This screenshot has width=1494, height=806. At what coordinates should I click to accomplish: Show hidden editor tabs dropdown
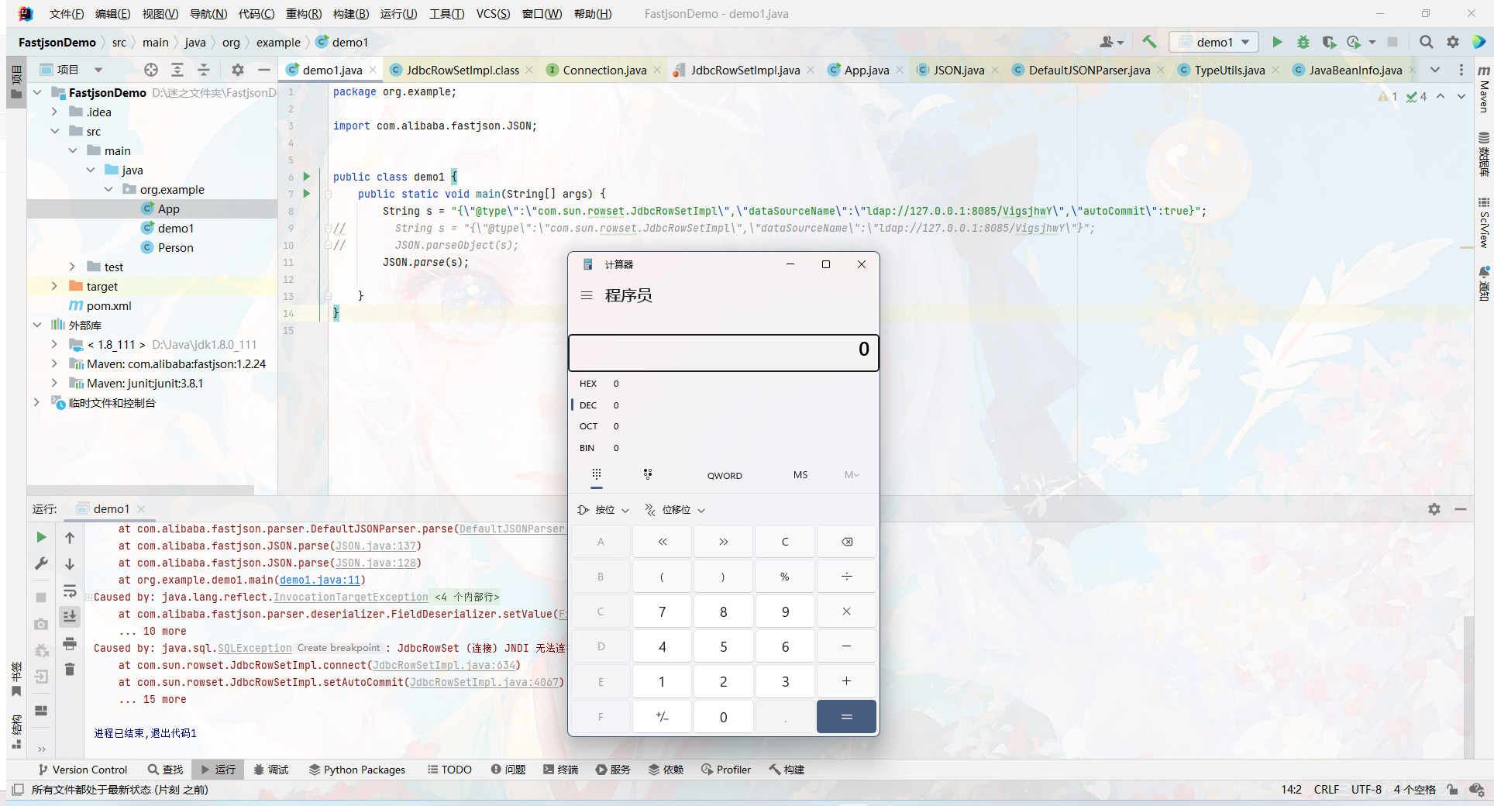(1435, 70)
